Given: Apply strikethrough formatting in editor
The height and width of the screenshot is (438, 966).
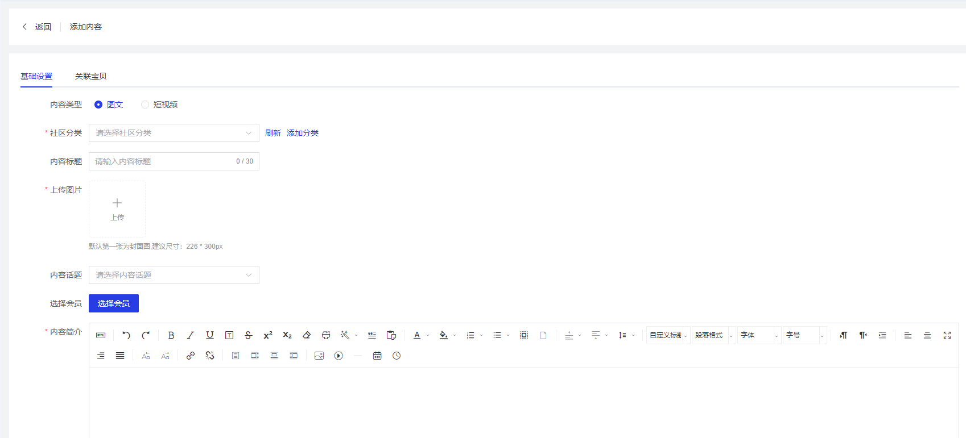Looking at the screenshot, I should click(248, 335).
